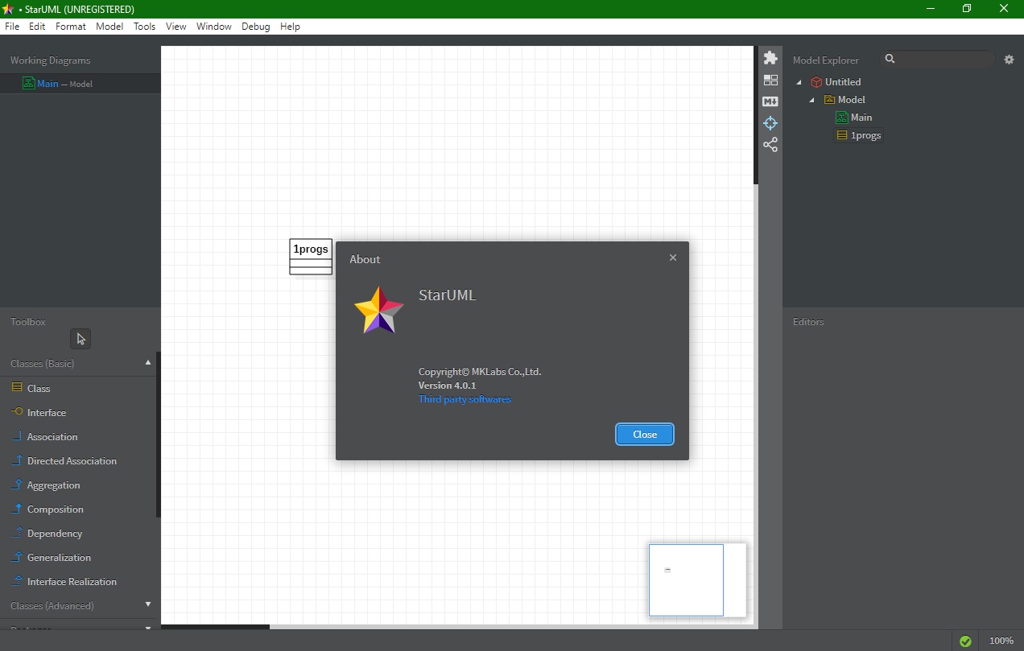The width and height of the screenshot is (1024, 651).
Task: Dismiss About dialog with the X button
Action: (x=673, y=258)
